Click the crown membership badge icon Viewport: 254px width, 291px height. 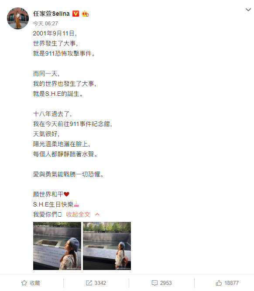pos(85,14)
